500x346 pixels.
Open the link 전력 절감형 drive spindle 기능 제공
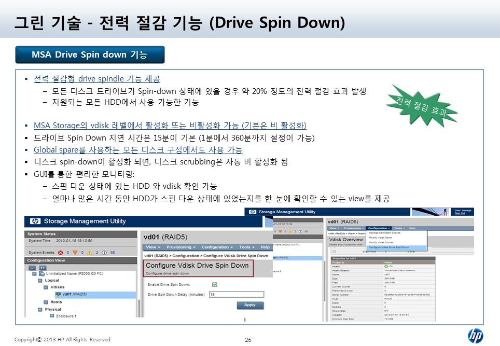click(97, 79)
